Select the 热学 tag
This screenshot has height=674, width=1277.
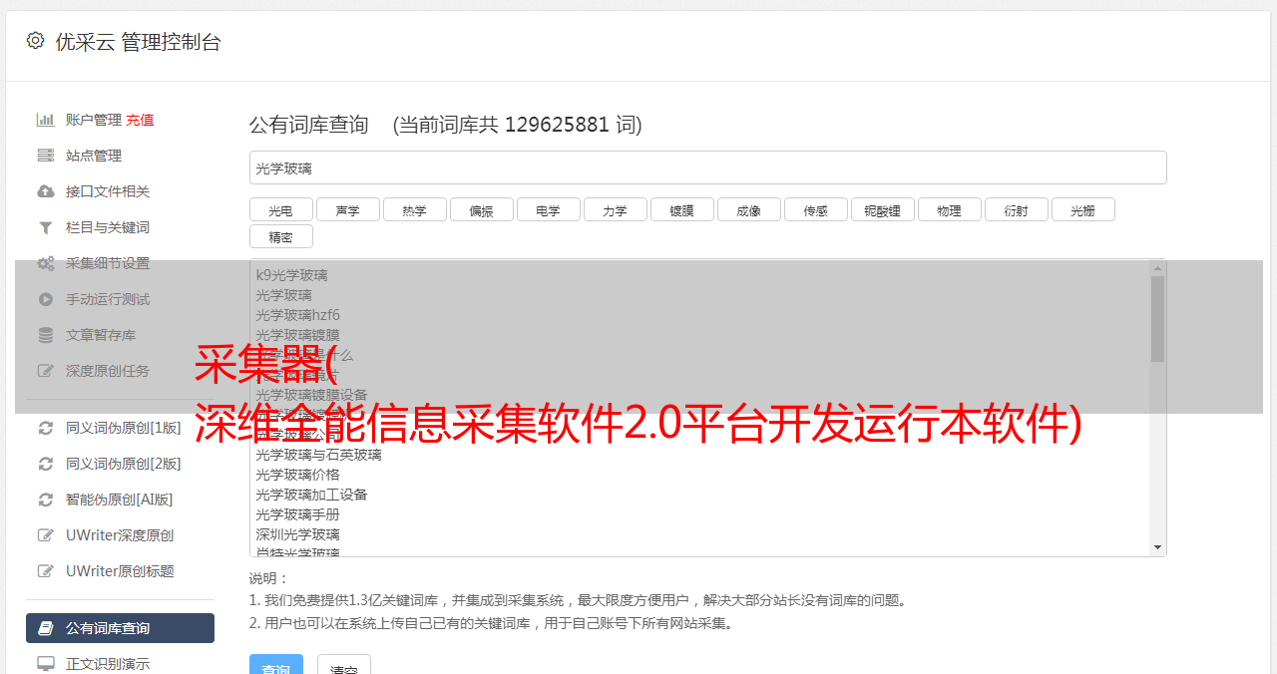point(414,209)
